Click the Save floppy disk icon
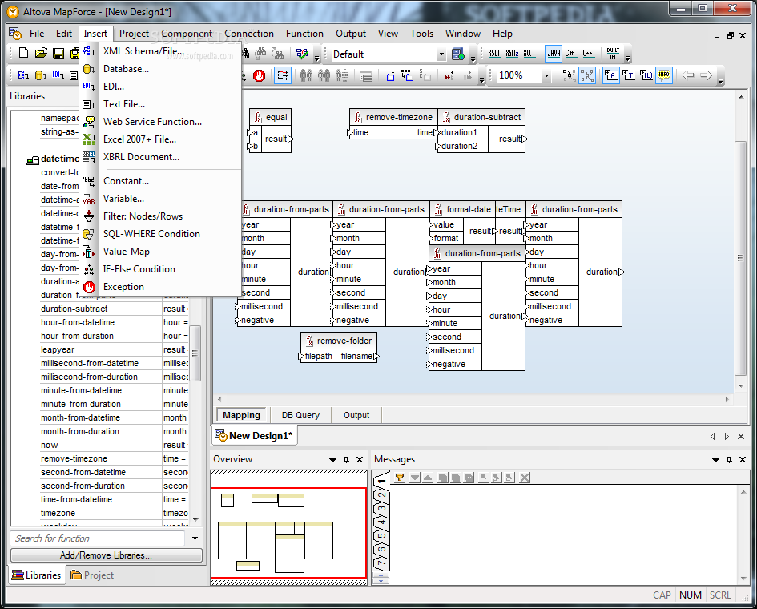 [58, 53]
